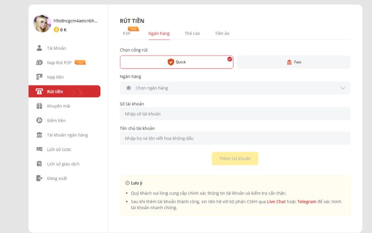Click the Lưu ý info icon

127,183
